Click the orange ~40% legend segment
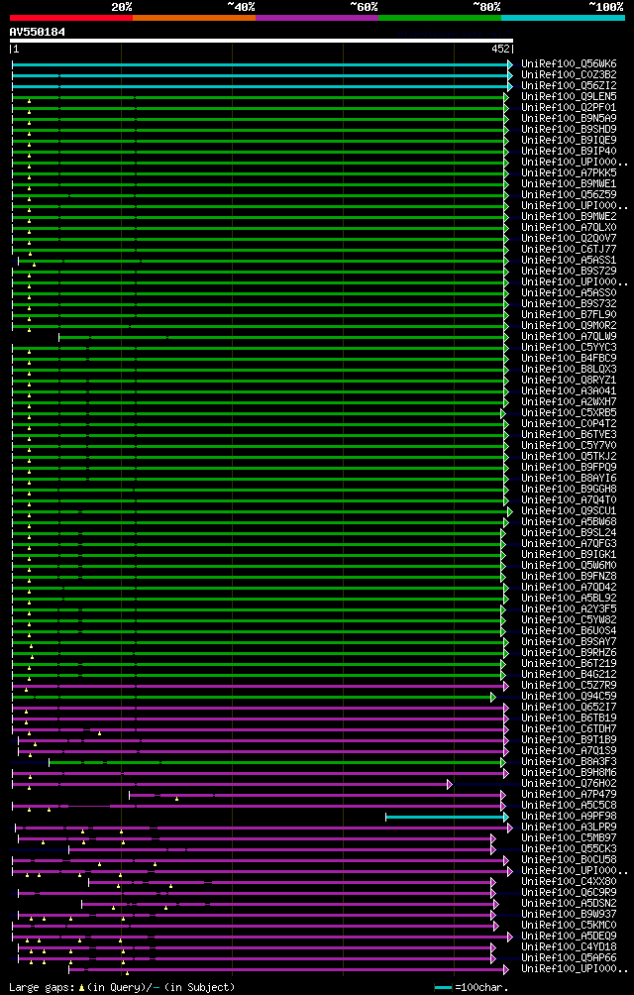 pos(194,18)
